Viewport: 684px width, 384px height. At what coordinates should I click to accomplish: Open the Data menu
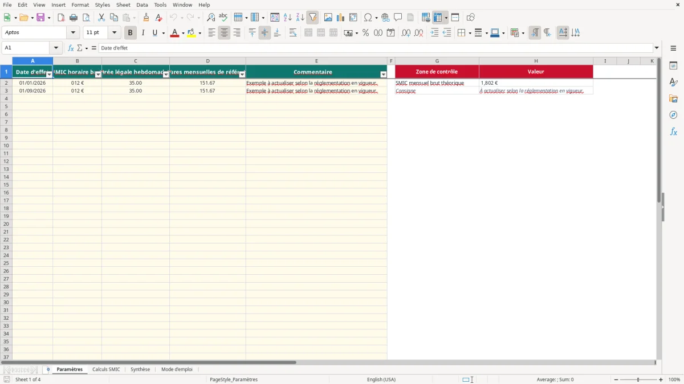click(x=142, y=5)
